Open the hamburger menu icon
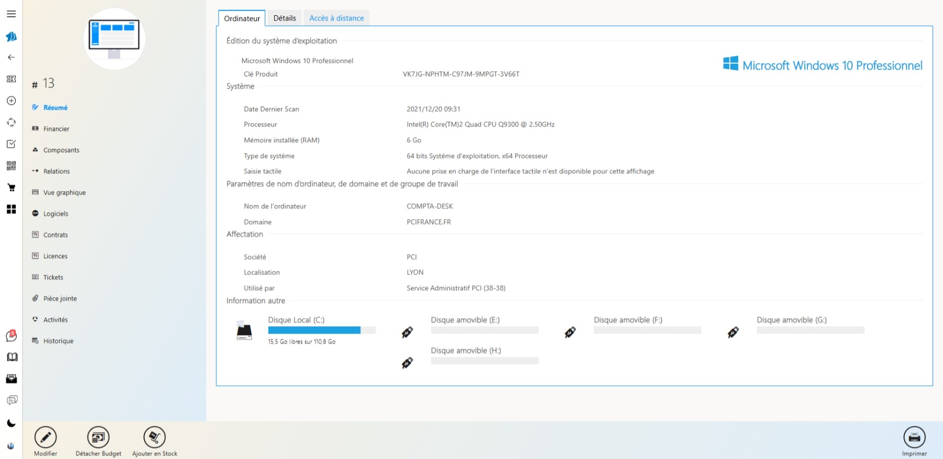 (11, 14)
